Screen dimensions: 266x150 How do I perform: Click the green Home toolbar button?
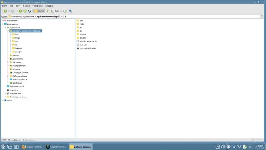tap(25, 11)
